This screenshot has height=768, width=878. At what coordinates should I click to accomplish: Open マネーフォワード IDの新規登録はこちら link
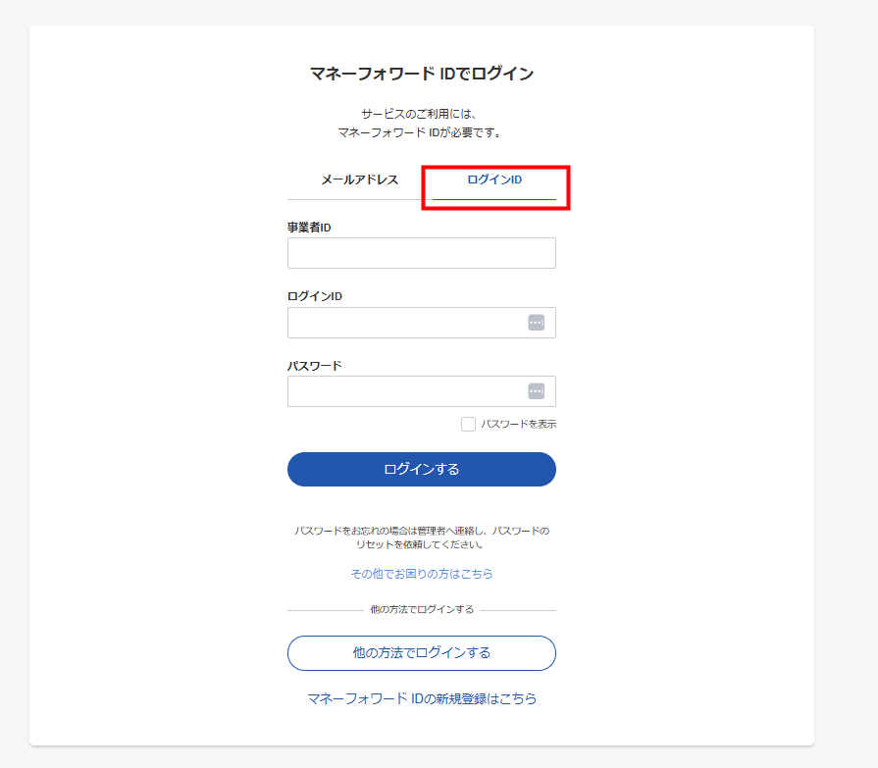tap(422, 699)
